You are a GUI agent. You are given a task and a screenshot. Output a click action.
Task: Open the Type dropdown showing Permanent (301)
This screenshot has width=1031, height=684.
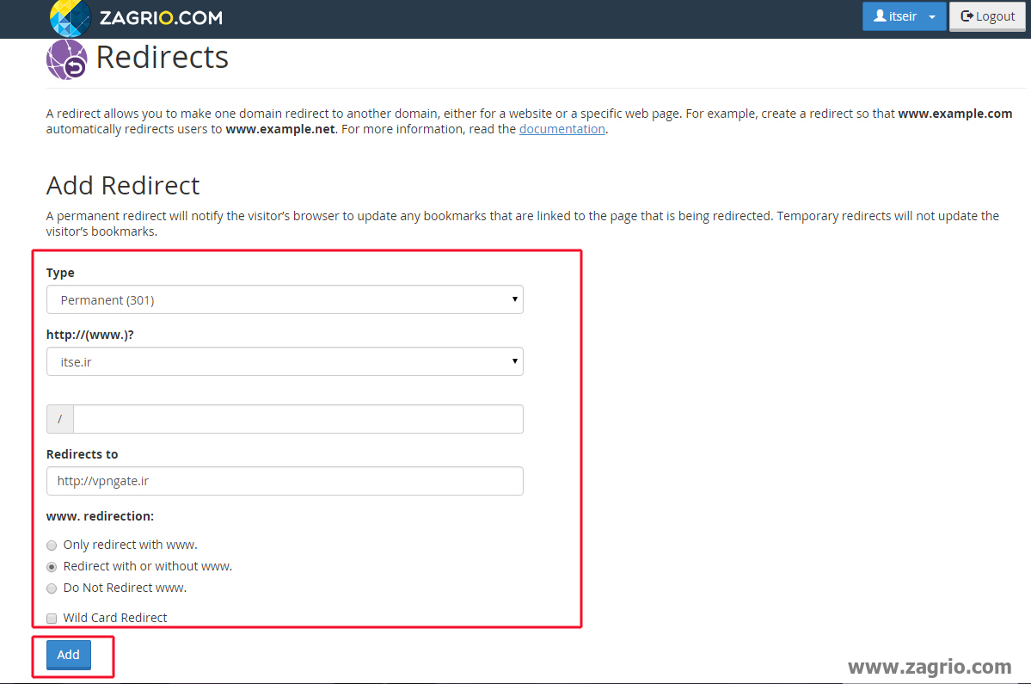[x=285, y=299]
